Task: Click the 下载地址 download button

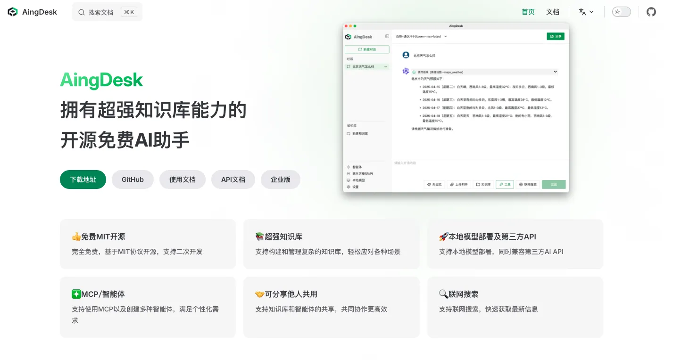Action: [83, 180]
